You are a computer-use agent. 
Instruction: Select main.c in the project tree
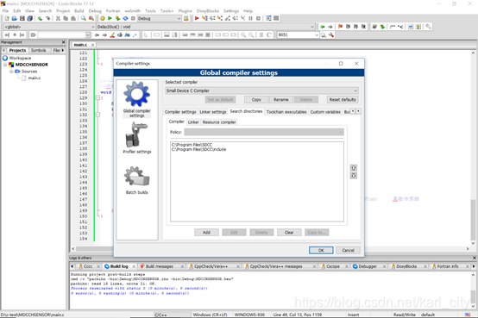[35, 78]
